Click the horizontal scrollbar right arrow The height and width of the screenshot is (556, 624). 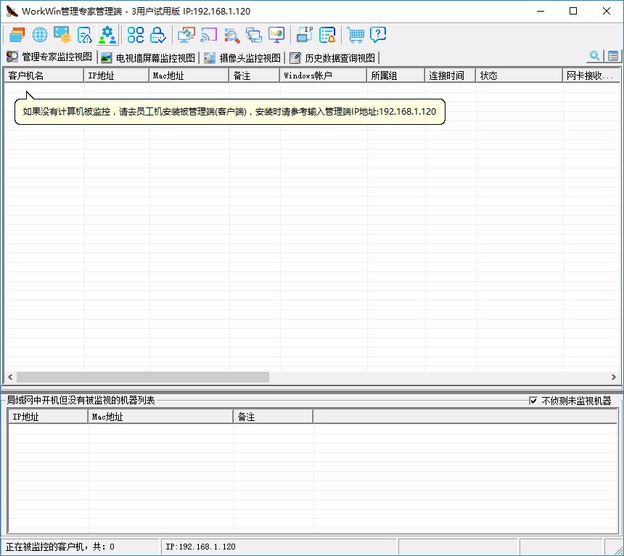click(x=614, y=377)
